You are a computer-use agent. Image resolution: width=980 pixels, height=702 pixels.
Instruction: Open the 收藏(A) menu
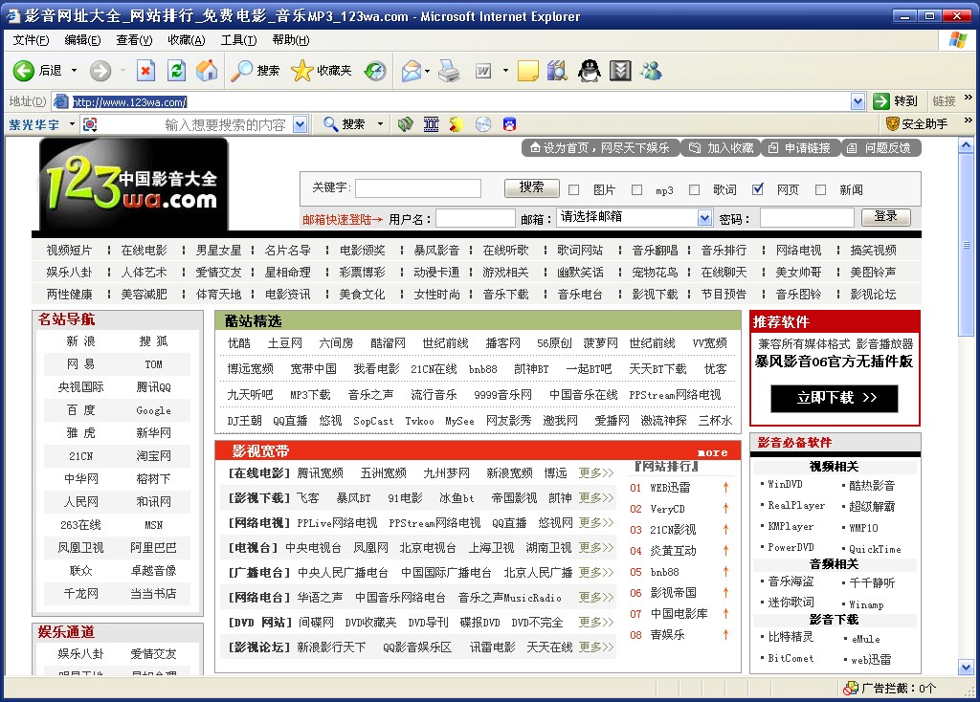pos(186,40)
